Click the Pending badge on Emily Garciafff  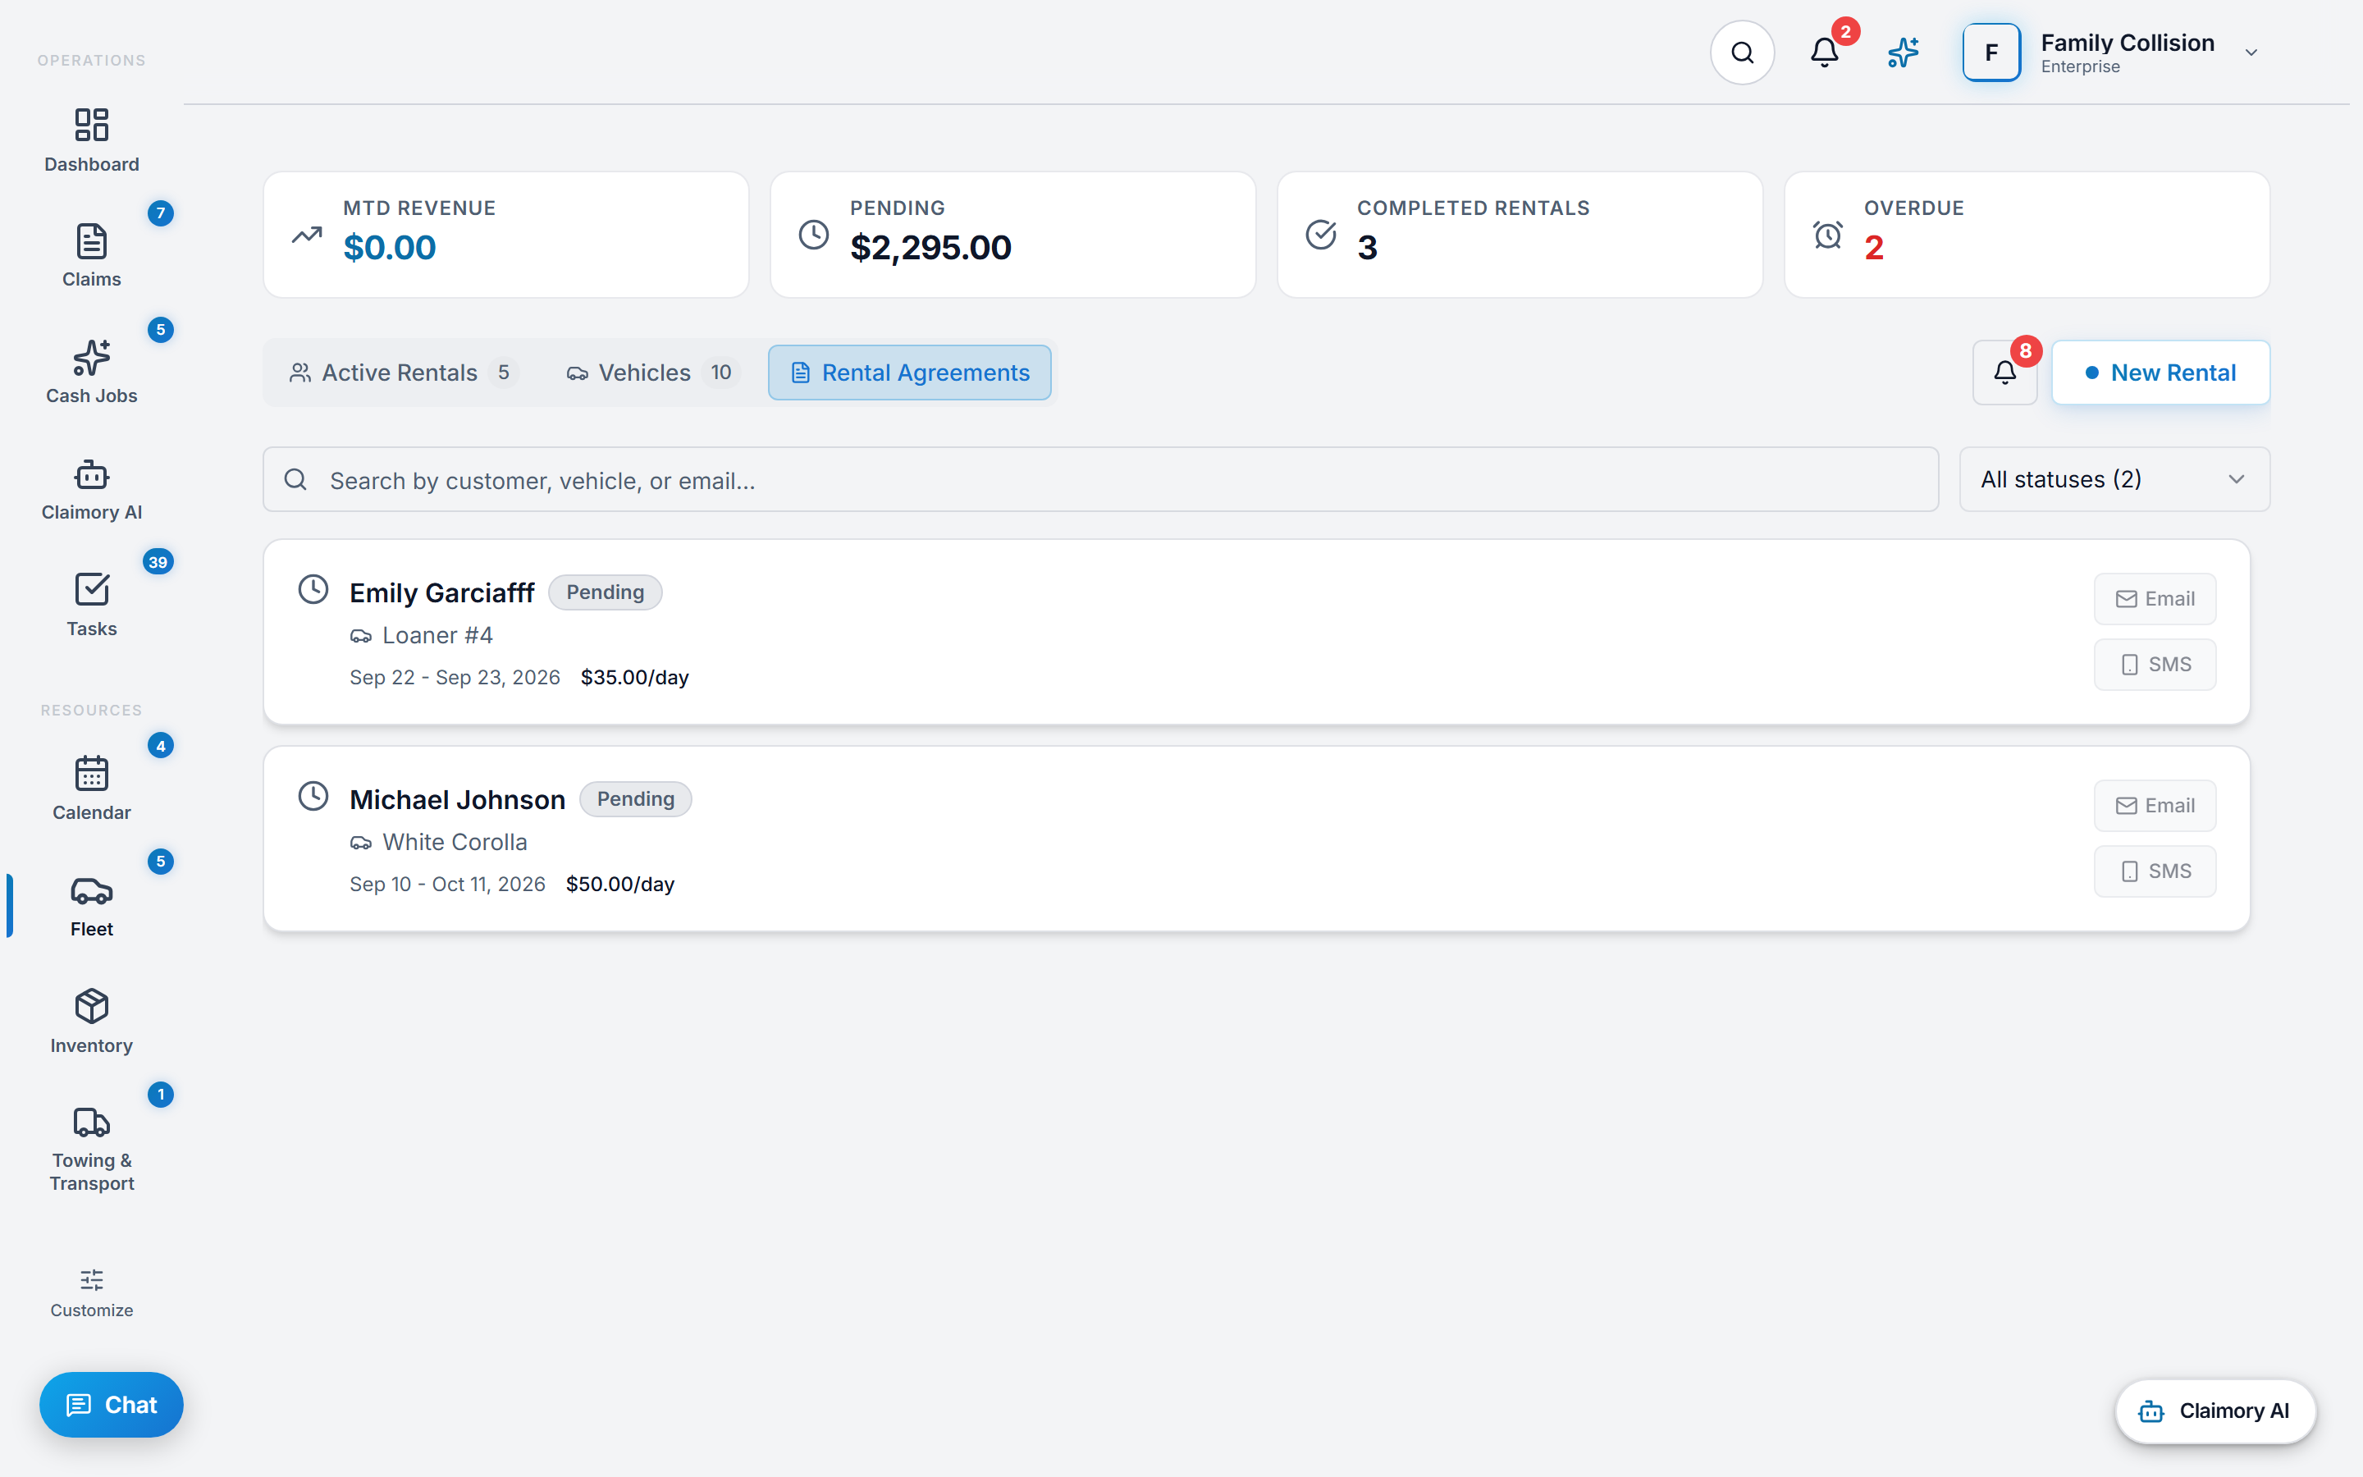[605, 592]
